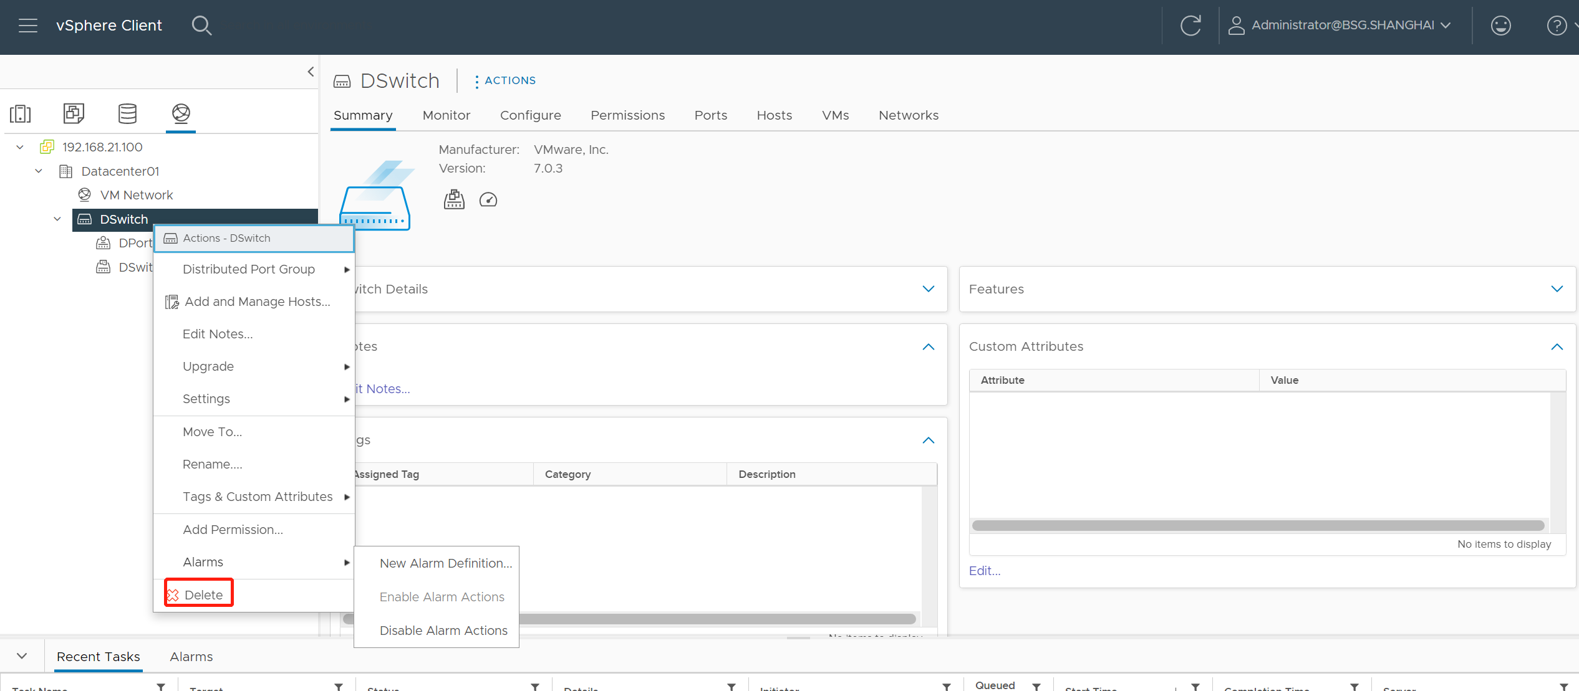Click the port groups count icon under Version

click(x=454, y=199)
